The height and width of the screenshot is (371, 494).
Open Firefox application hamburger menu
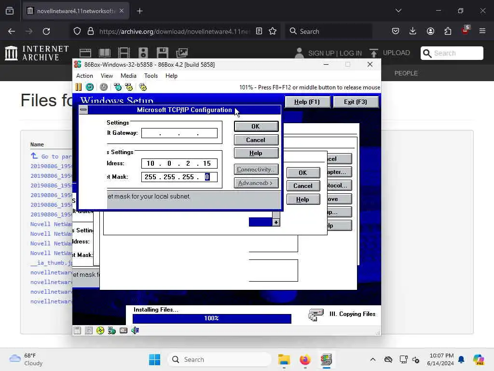tap(482, 31)
